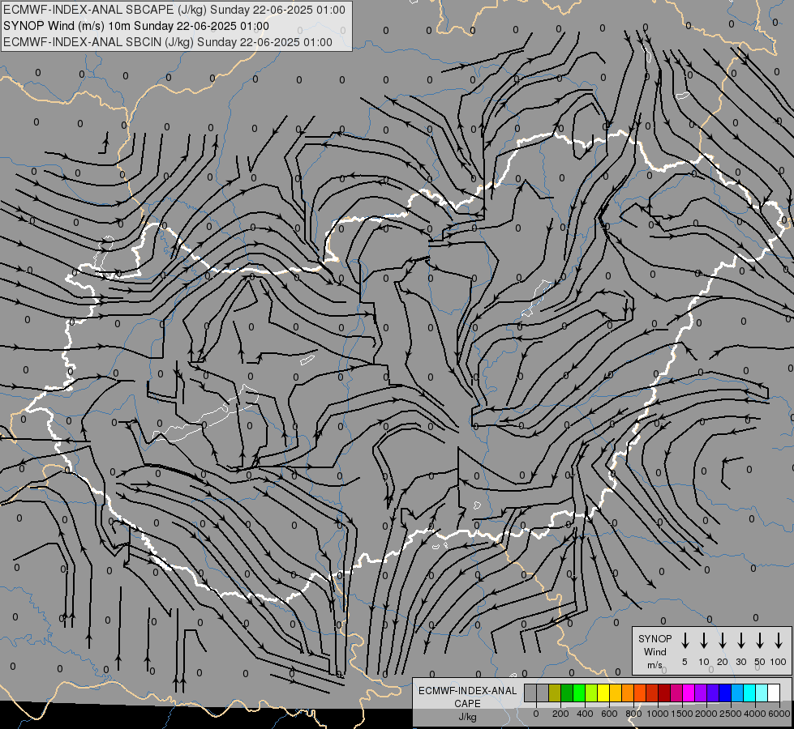Choose the dark red CAPE swatch
Screen dimensions: 794x729
click(665, 693)
